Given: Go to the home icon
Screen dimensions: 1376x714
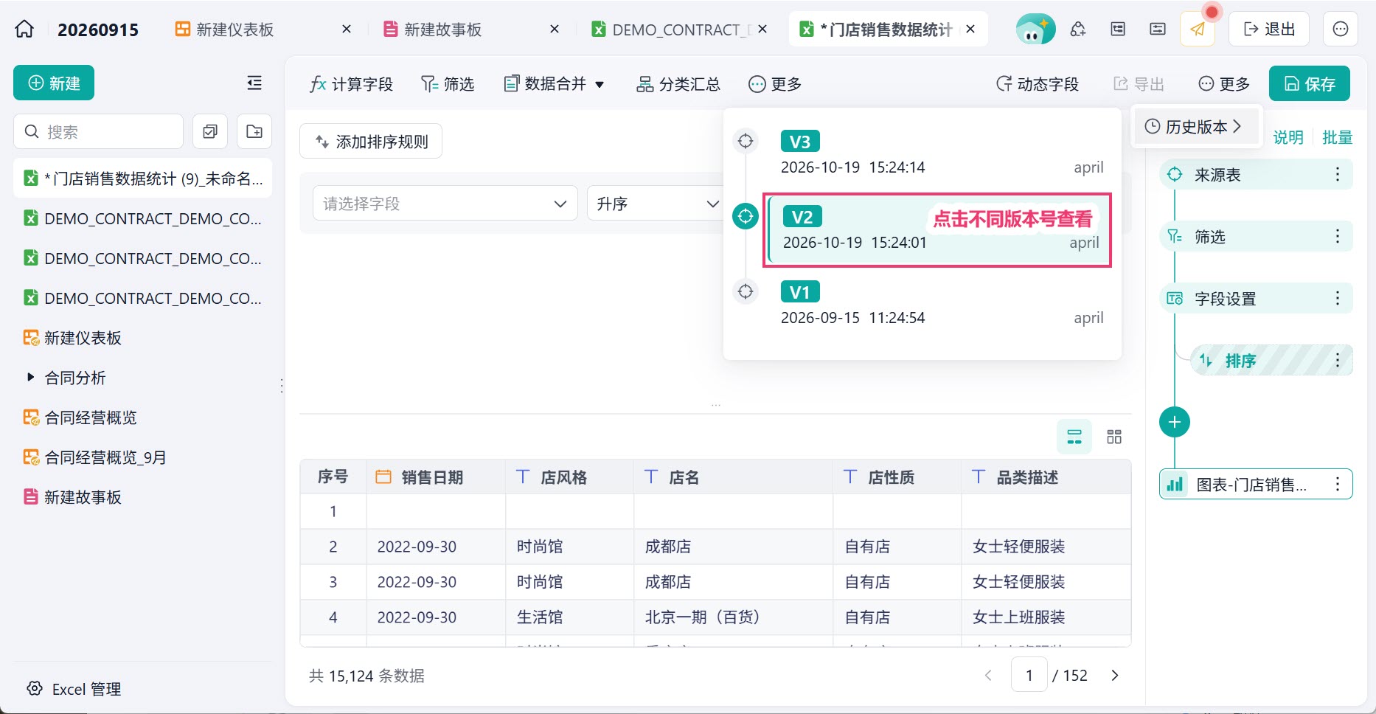Looking at the screenshot, I should (x=24, y=30).
